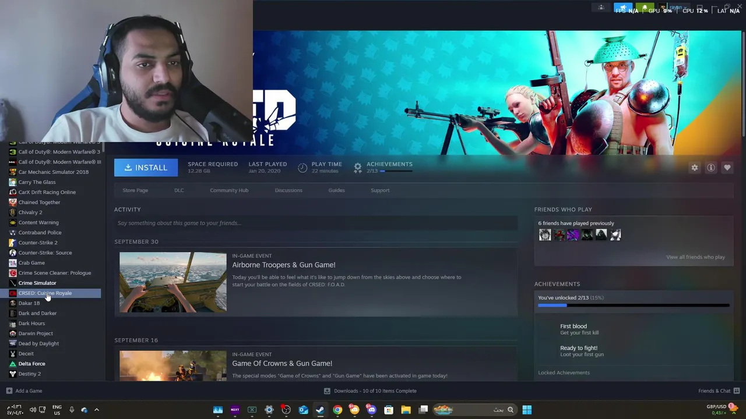Open the Windows Start button
Screen dimensions: 746x419
pos(527,410)
